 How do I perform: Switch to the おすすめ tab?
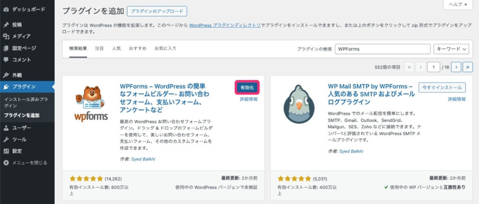click(x=138, y=49)
